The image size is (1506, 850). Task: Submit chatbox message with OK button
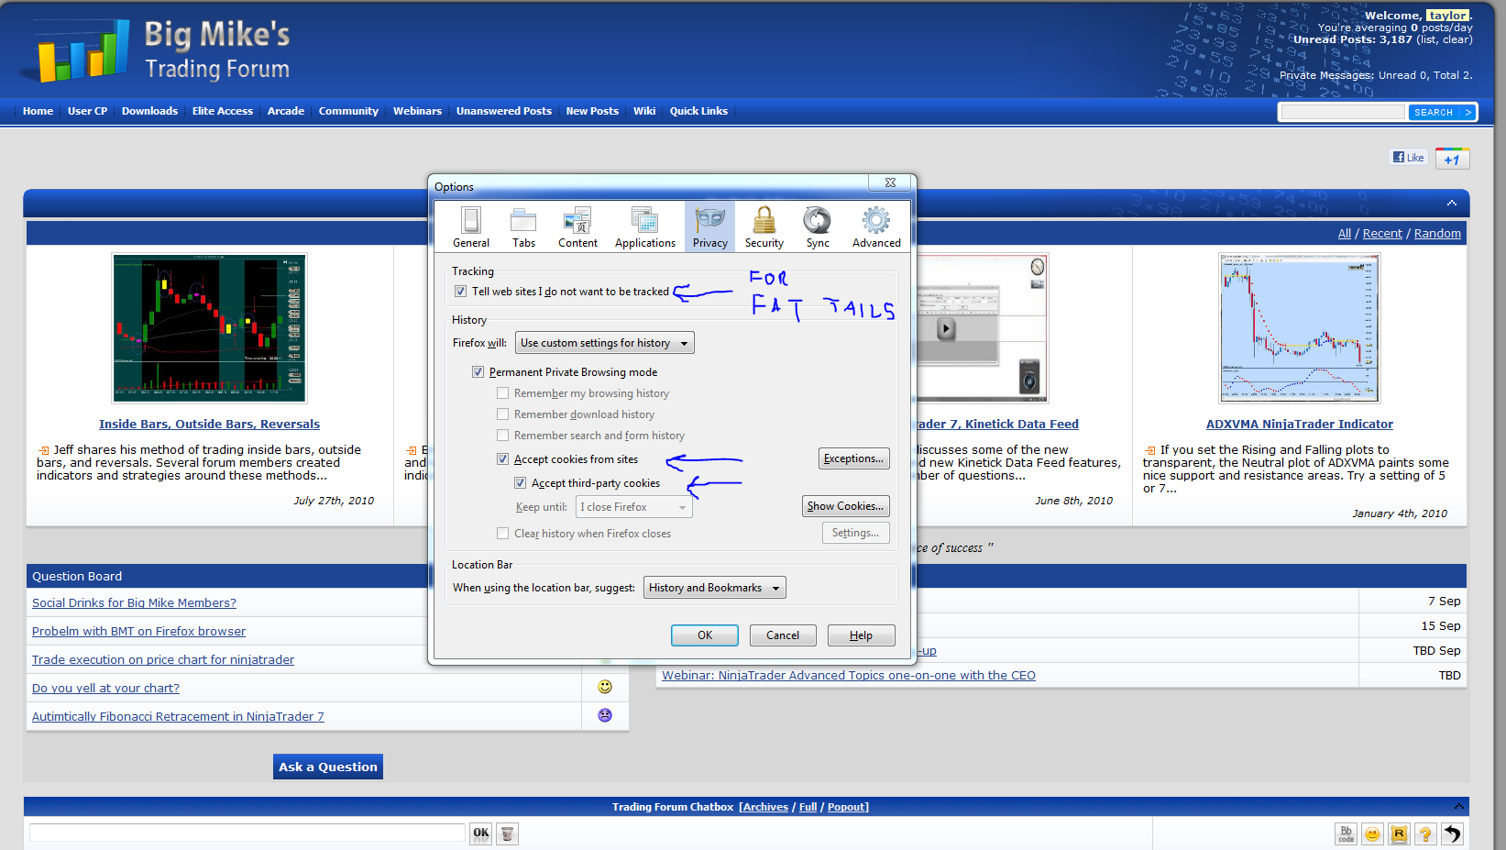[481, 833]
